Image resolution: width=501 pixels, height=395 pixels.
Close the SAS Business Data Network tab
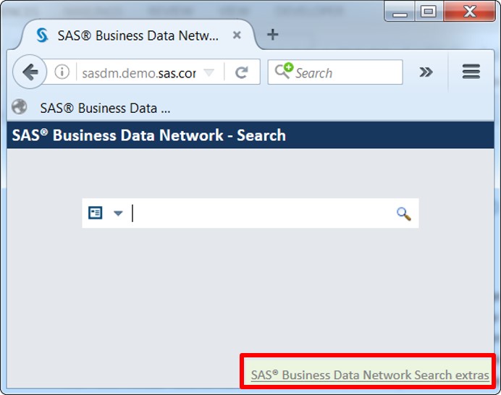(237, 35)
